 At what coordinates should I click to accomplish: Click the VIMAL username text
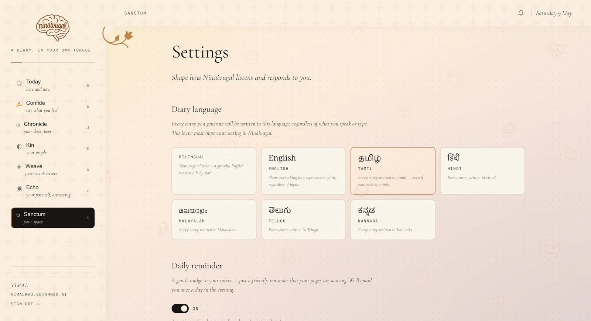(x=20, y=285)
